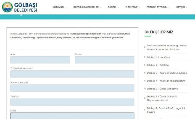The height and width of the screenshot is (119, 195).
Task: Focus the Parsel text field
Action: (104, 60)
